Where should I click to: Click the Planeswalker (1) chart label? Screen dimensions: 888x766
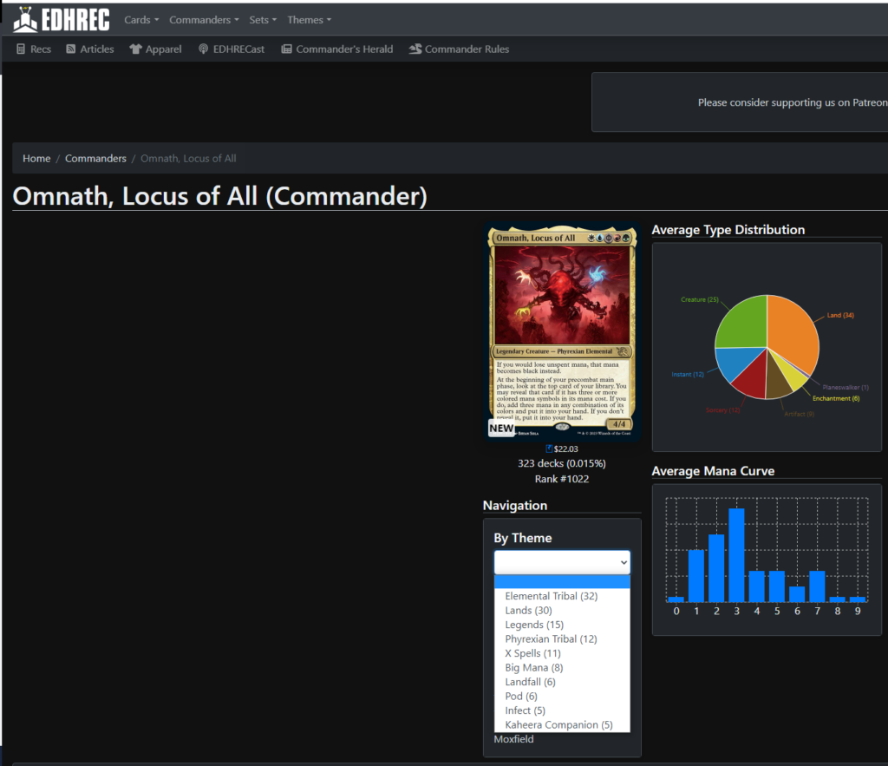pos(846,388)
